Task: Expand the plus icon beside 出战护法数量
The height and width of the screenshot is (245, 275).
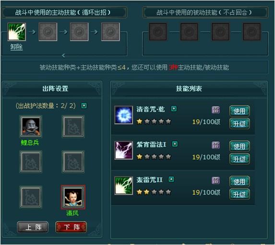Action: click(x=84, y=105)
